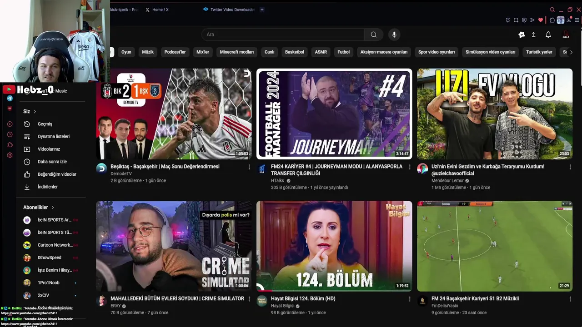Open options for FM 24 Başakşehir Kariyeri video
582x327 pixels.
point(570,299)
